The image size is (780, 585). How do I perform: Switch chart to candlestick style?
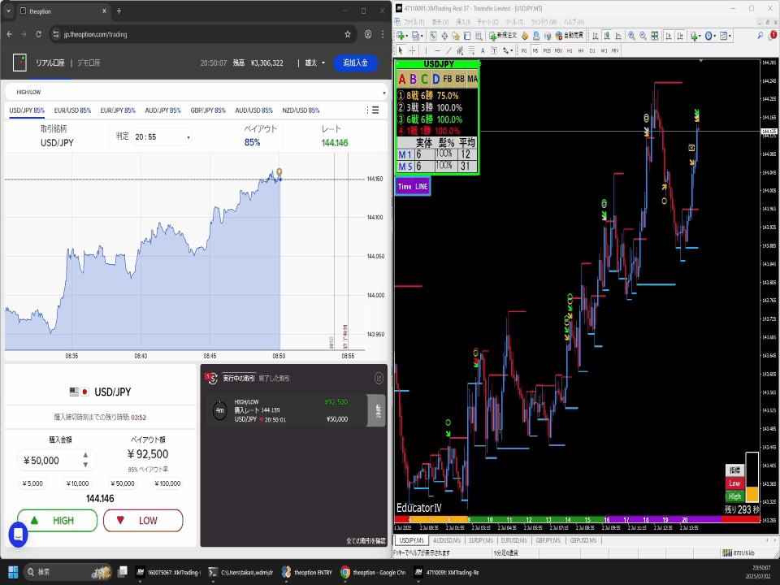click(607, 36)
